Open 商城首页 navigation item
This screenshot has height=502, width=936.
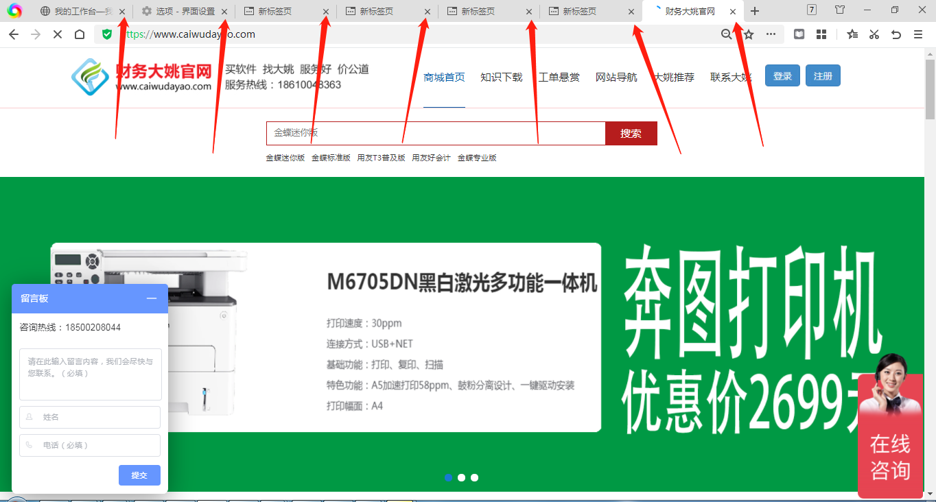[444, 77]
